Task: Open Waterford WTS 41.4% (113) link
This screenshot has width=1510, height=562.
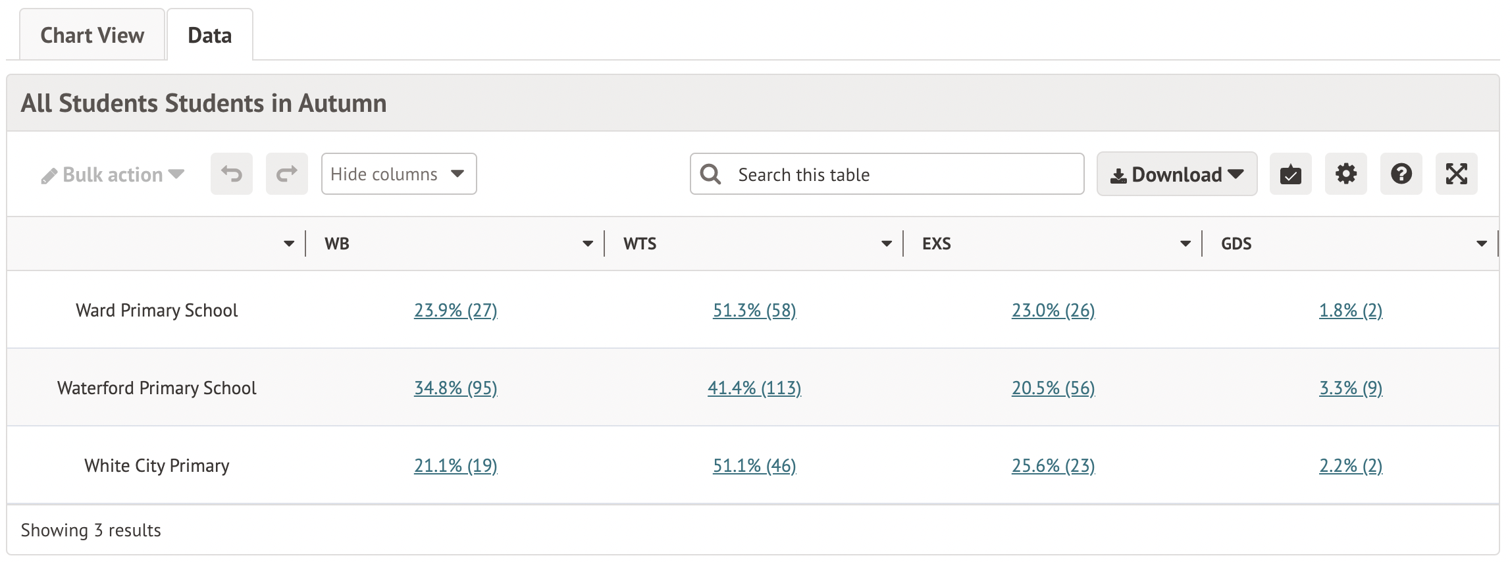Action: pyautogui.click(x=754, y=388)
